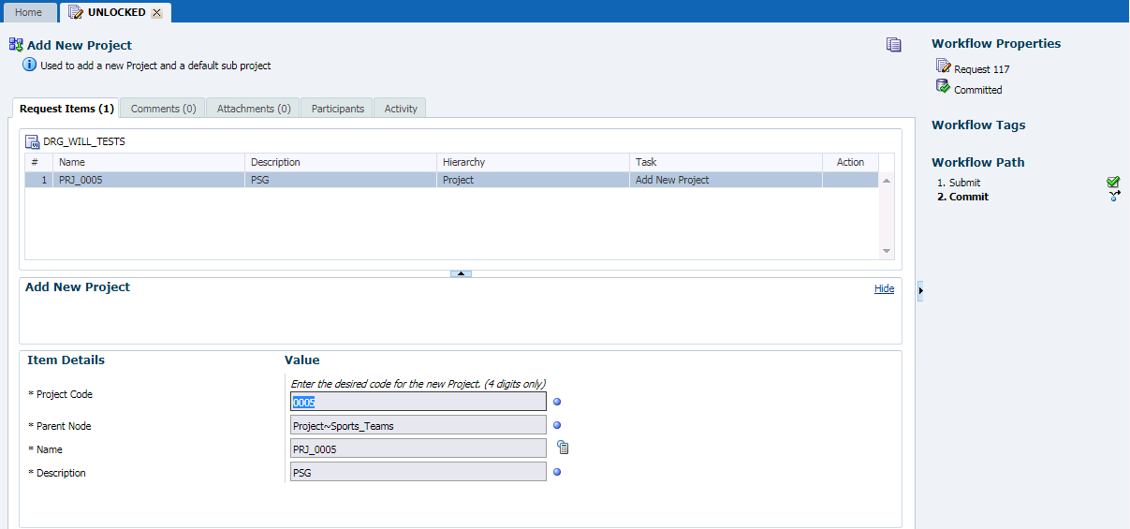Click the Hide link in Add New Project

point(884,288)
